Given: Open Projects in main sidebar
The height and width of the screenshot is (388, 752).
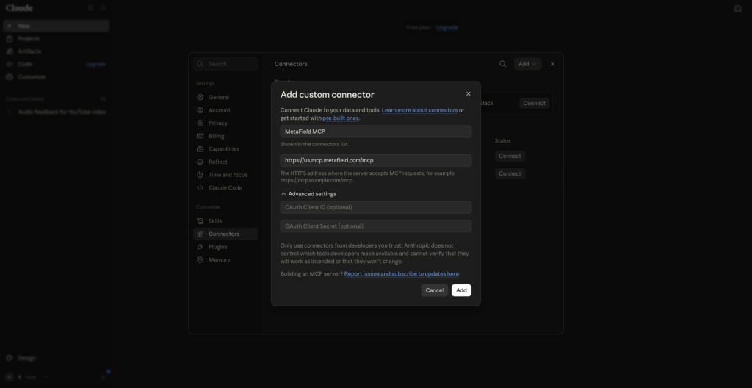Looking at the screenshot, I should click(x=56, y=38).
